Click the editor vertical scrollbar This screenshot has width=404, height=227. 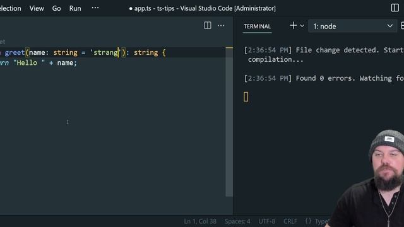click(229, 122)
